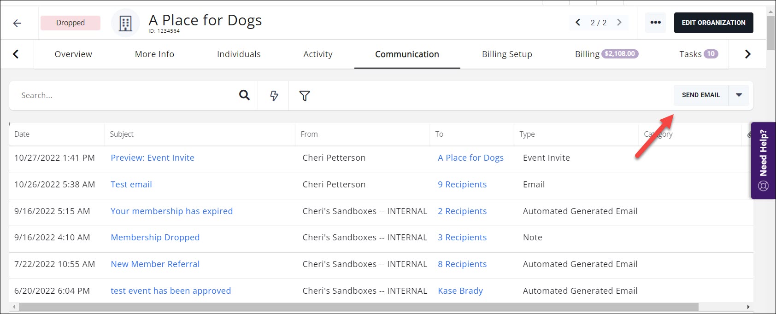Open the filter funnel icon
Image resolution: width=776 pixels, height=314 pixels.
click(305, 96)
